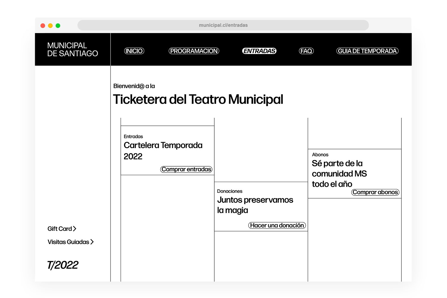Click the browser address bar municipal.cl/entradas
This screenshot has height=298, width=447.
click(x=223, y=25)
